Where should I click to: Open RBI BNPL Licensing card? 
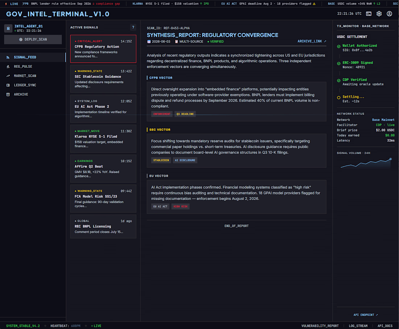pyautogui.click(x=103, y=226)
